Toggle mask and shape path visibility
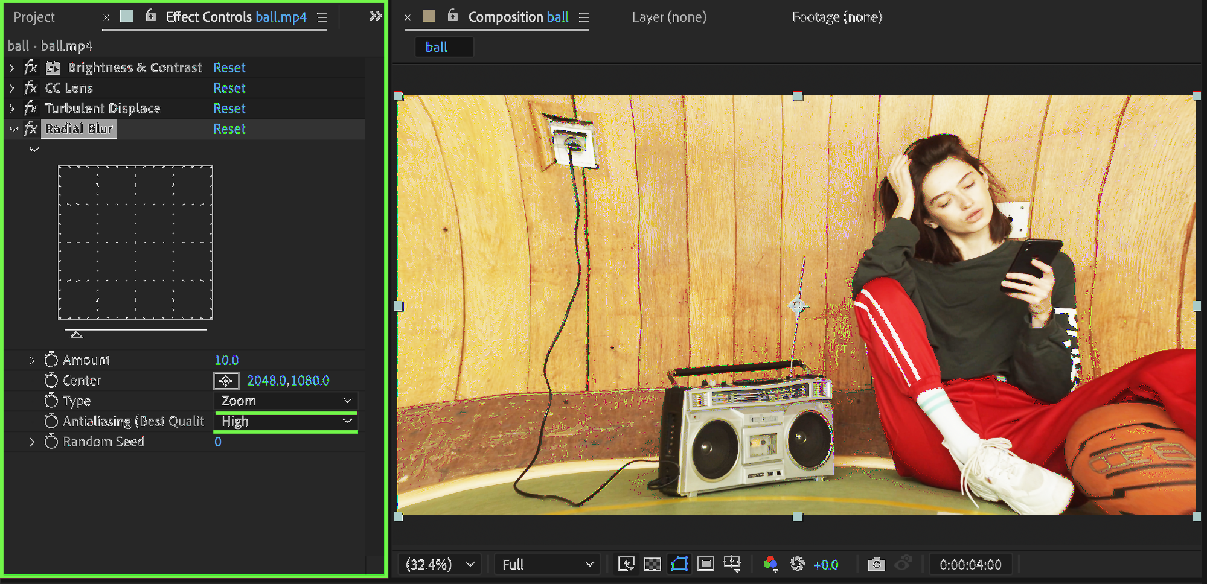 point(679,564)
